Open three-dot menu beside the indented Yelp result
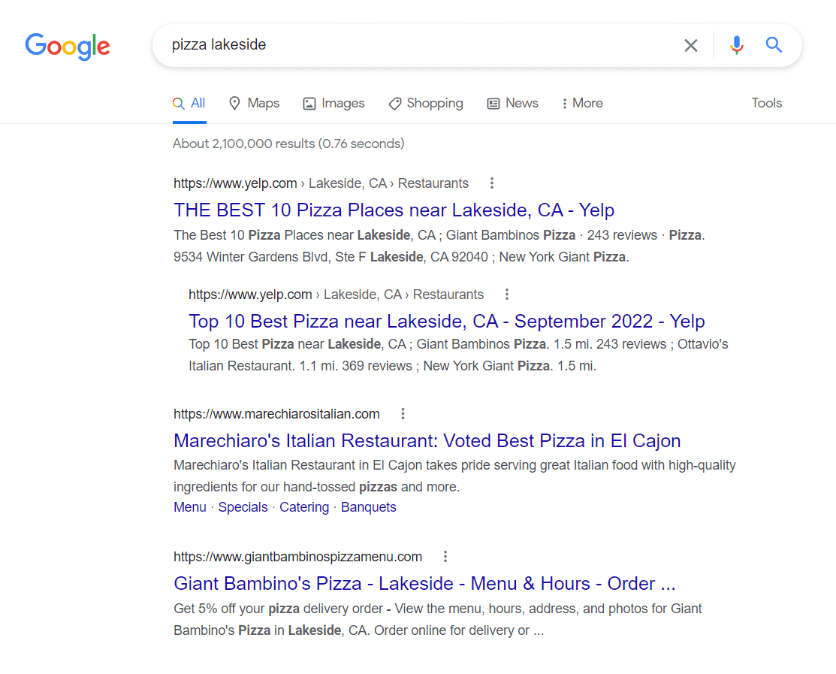This screenshot has height=674, width=836. click(x=507, y=294)
